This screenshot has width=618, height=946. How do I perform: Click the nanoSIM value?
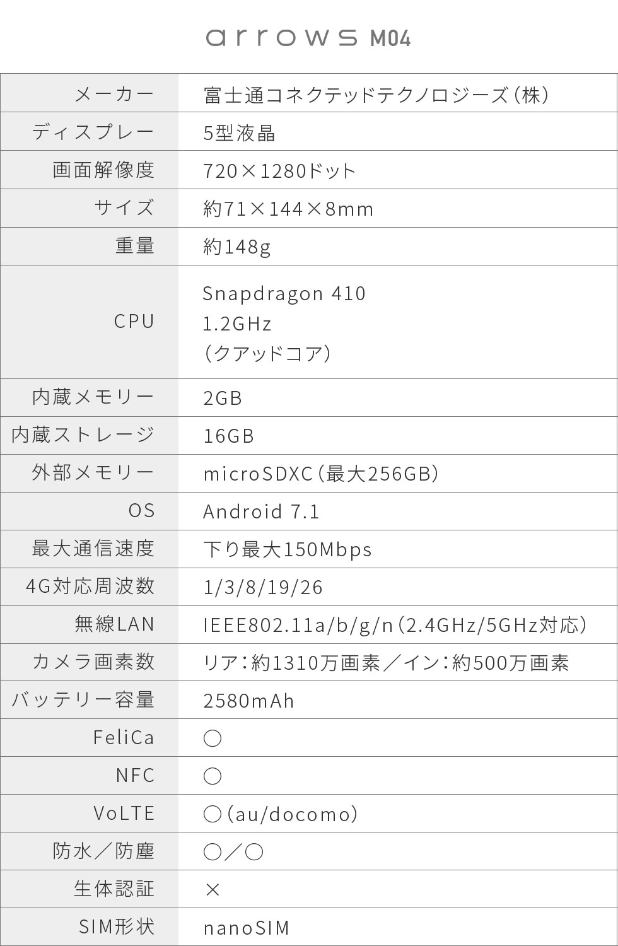(247, 928)
